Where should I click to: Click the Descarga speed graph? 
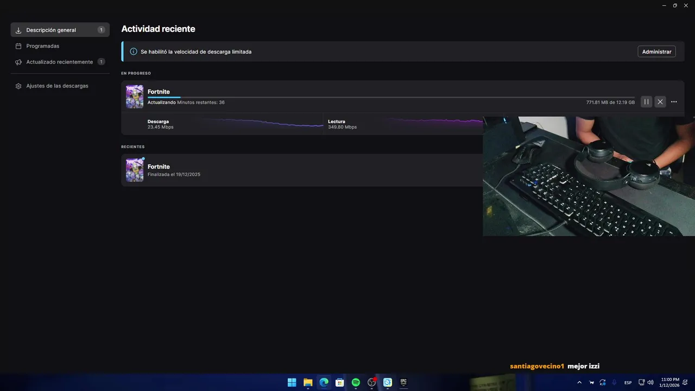261,123
